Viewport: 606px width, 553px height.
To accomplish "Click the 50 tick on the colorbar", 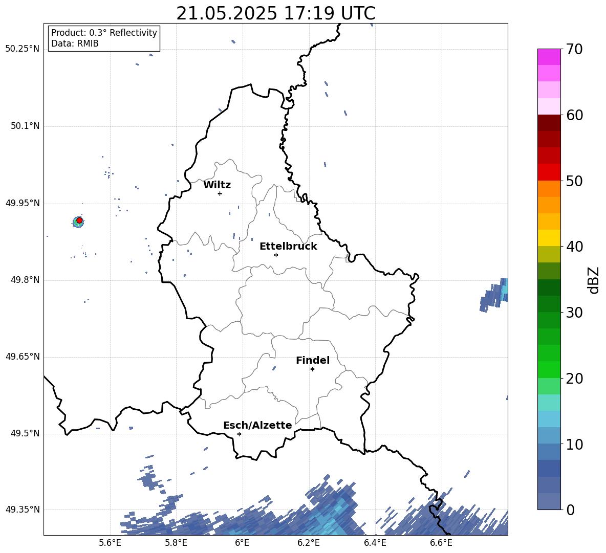I will coord(574,181).
